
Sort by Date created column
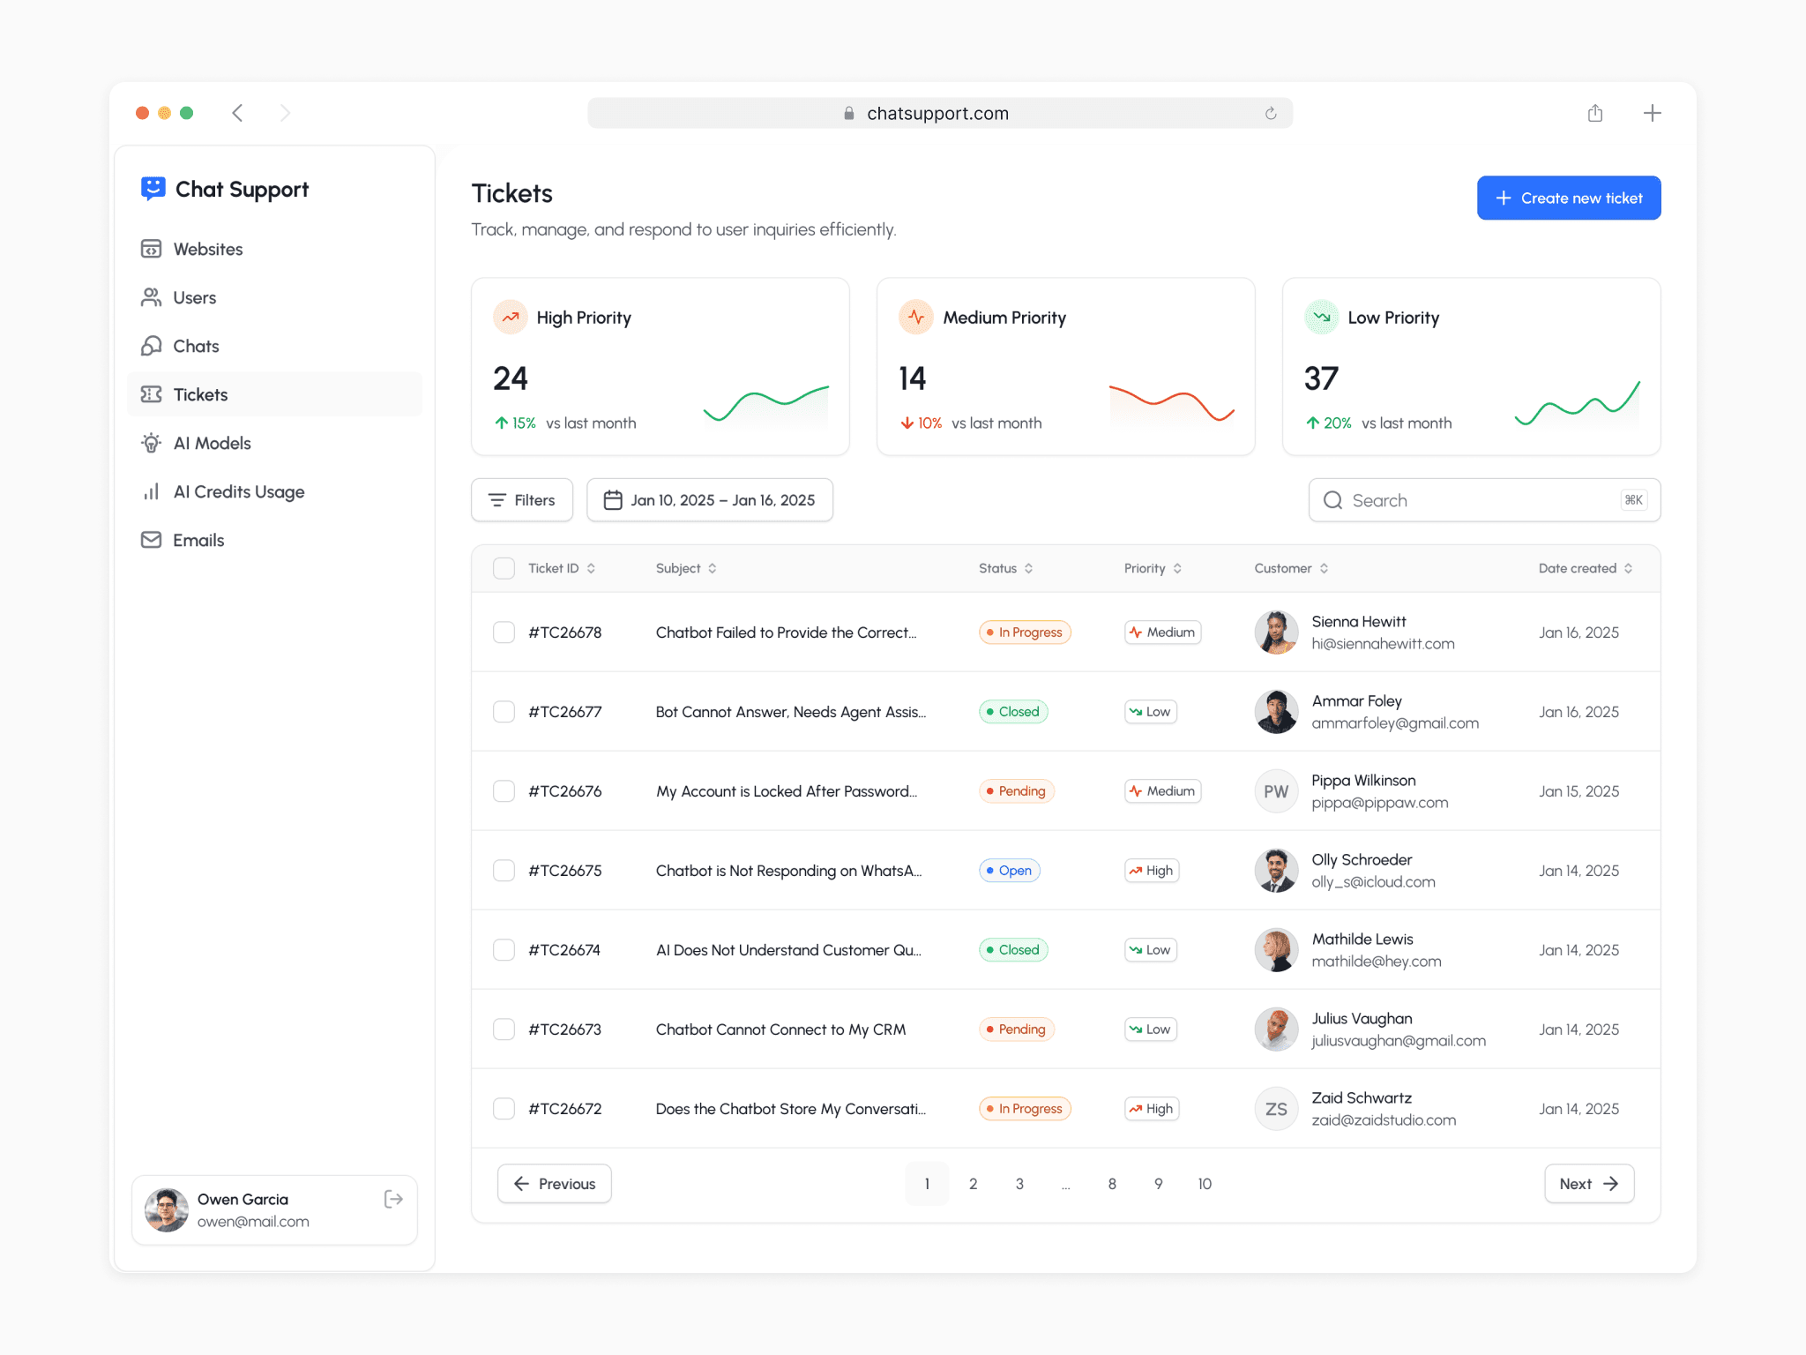click(x=1585, y=568)
